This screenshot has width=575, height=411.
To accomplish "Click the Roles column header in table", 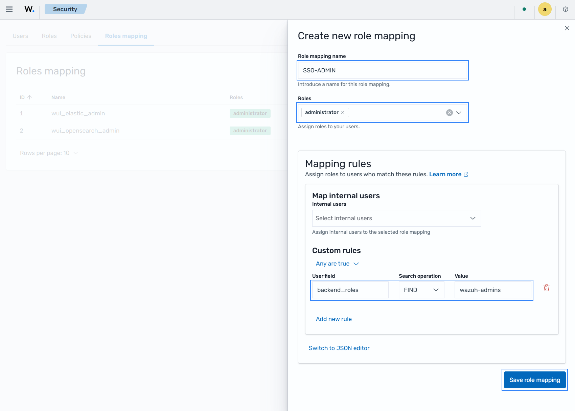I will (x=236, y=97).
